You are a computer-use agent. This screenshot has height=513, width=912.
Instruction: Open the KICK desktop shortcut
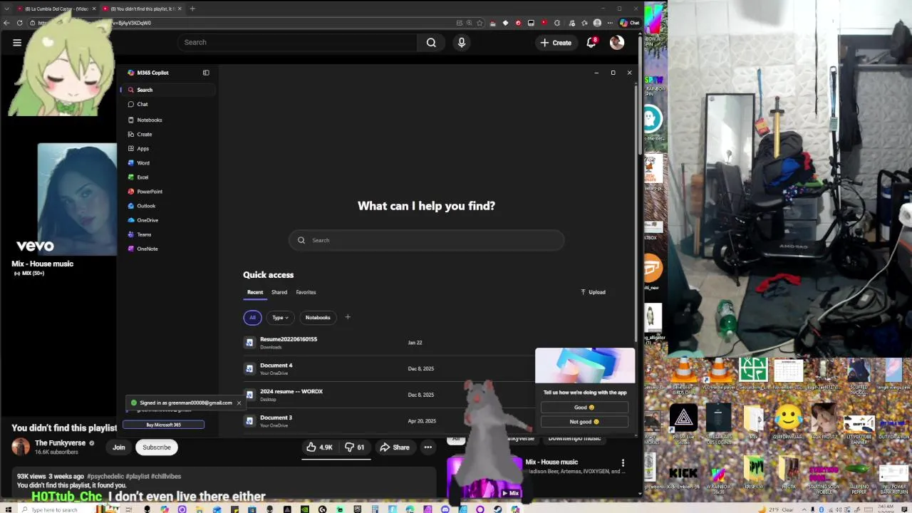pyautogui.click(x=683, y=476)
